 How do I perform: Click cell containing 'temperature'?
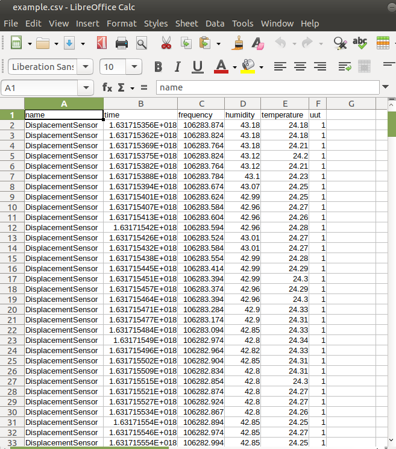coord(285,115)
